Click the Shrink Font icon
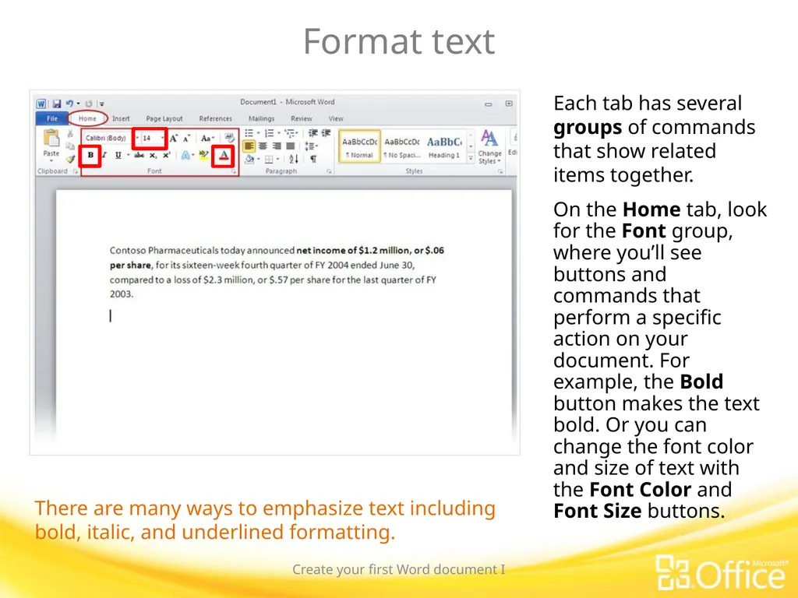Screen dimensions: 798x598 (187, 139)
